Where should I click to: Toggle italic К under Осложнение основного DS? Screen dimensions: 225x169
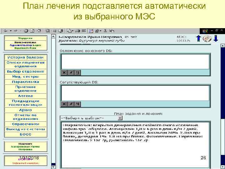point(71,73)
